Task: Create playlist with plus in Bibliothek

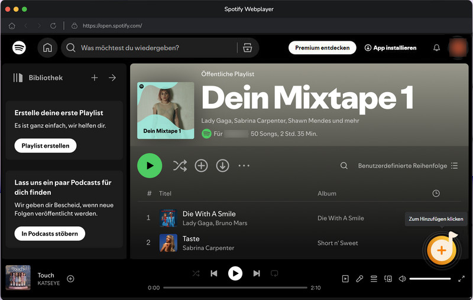Action: pos(95,78)
